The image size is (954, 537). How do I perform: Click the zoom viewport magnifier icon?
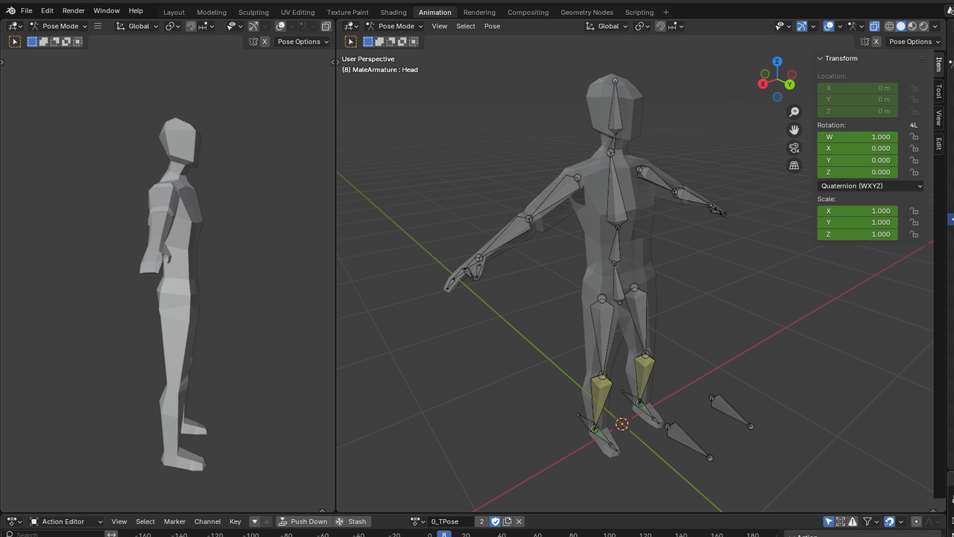[794, 112]
